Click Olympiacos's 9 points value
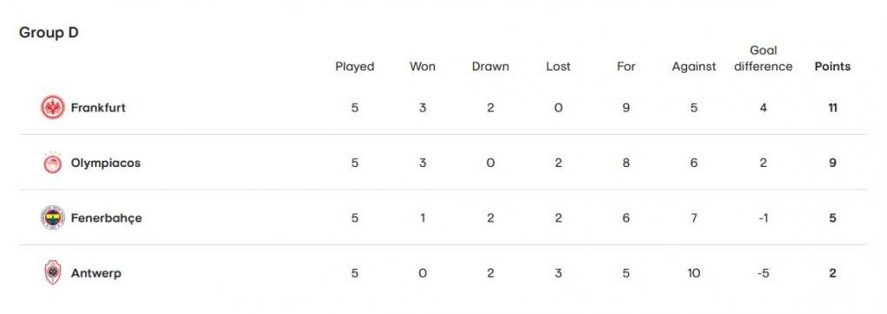 (x=832, y=163)
